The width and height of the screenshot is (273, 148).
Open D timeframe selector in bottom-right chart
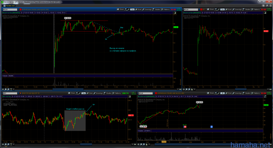point(222,93)
